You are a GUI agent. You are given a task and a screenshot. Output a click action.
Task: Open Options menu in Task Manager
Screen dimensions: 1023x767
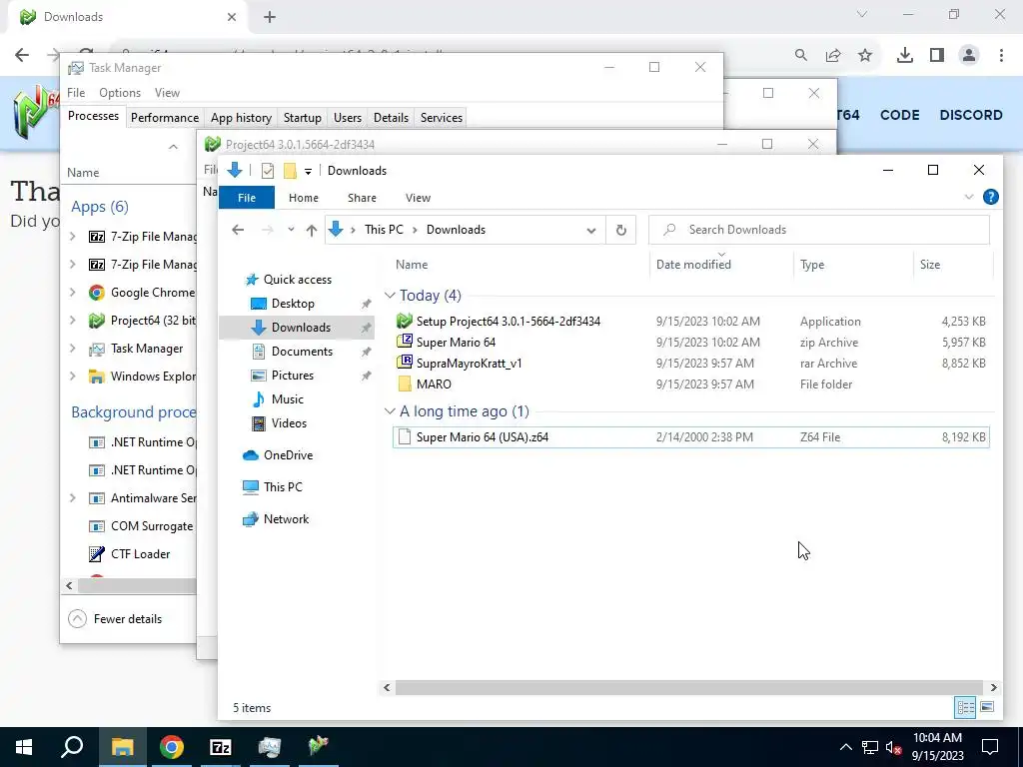coord(120,93)
